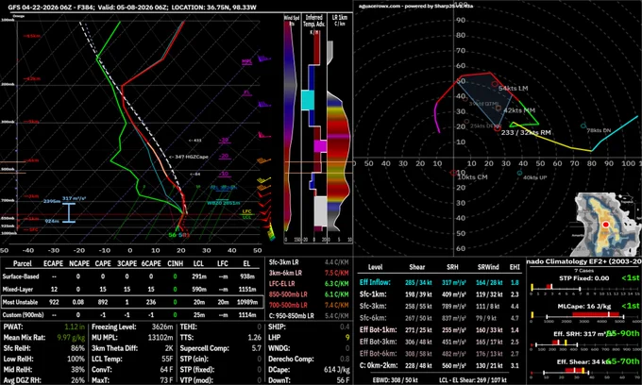Click the PWAT value 1.12 in

tap(75, 326)
